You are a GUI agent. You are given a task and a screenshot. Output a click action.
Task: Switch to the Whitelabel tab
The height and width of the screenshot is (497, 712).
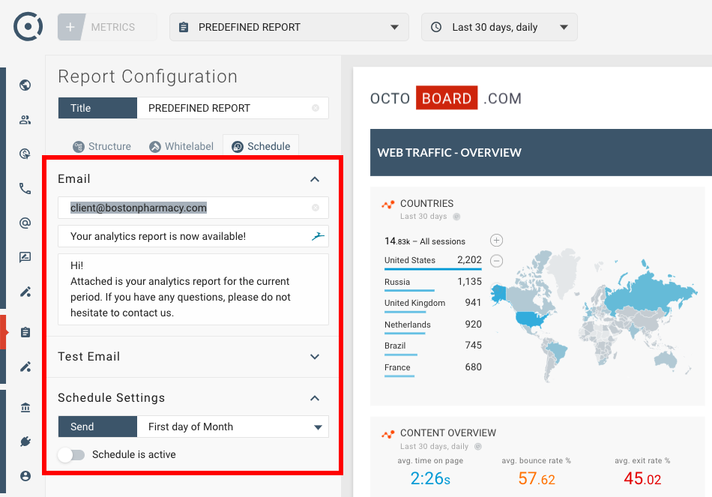pyautogui.click(x=181, y=146)
